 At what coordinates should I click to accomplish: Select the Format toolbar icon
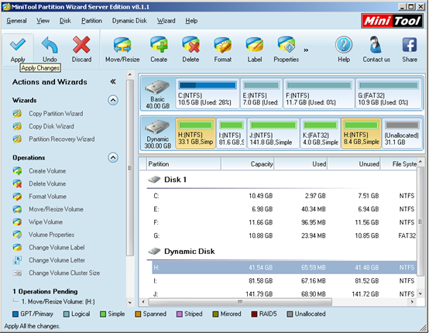pyautogui.click(x=223, y=50)
